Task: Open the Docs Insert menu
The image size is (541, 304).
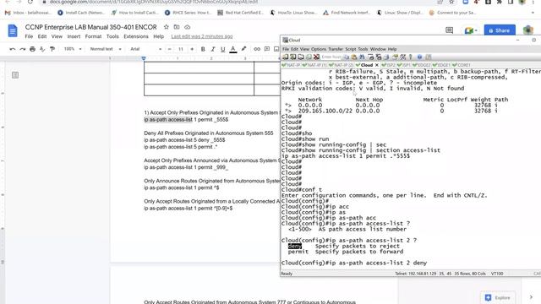Action: pos(74,36)
